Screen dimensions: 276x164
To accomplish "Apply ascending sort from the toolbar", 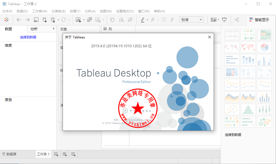I will coord(122,20).
